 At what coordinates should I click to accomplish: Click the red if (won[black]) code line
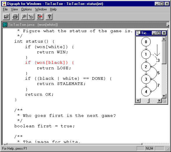tap(49, 63)
